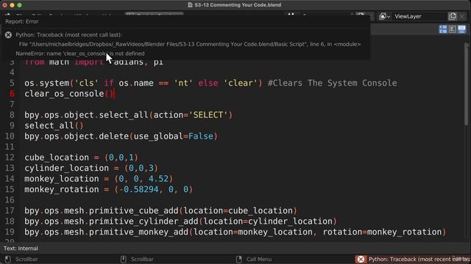Screen dimensions: 471x264
Task: Click the window title 'S3-13 Commenting Your Code.blend'
Action: point(238,5)
